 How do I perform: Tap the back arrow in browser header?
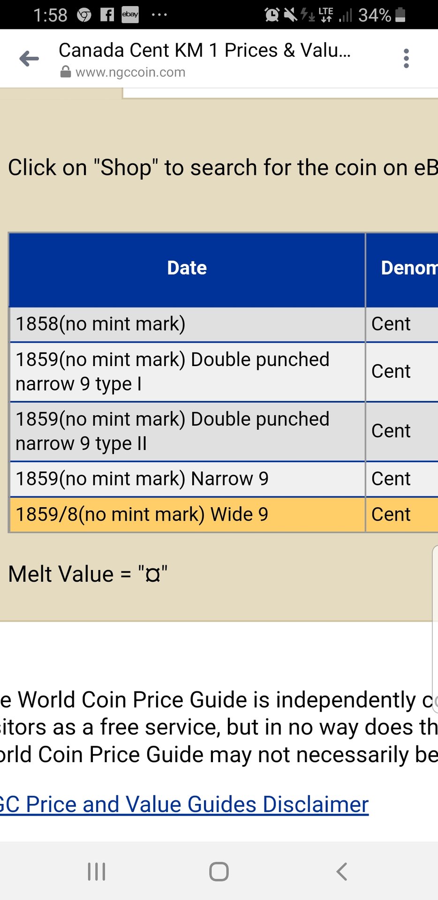click(x=29, y=59)
